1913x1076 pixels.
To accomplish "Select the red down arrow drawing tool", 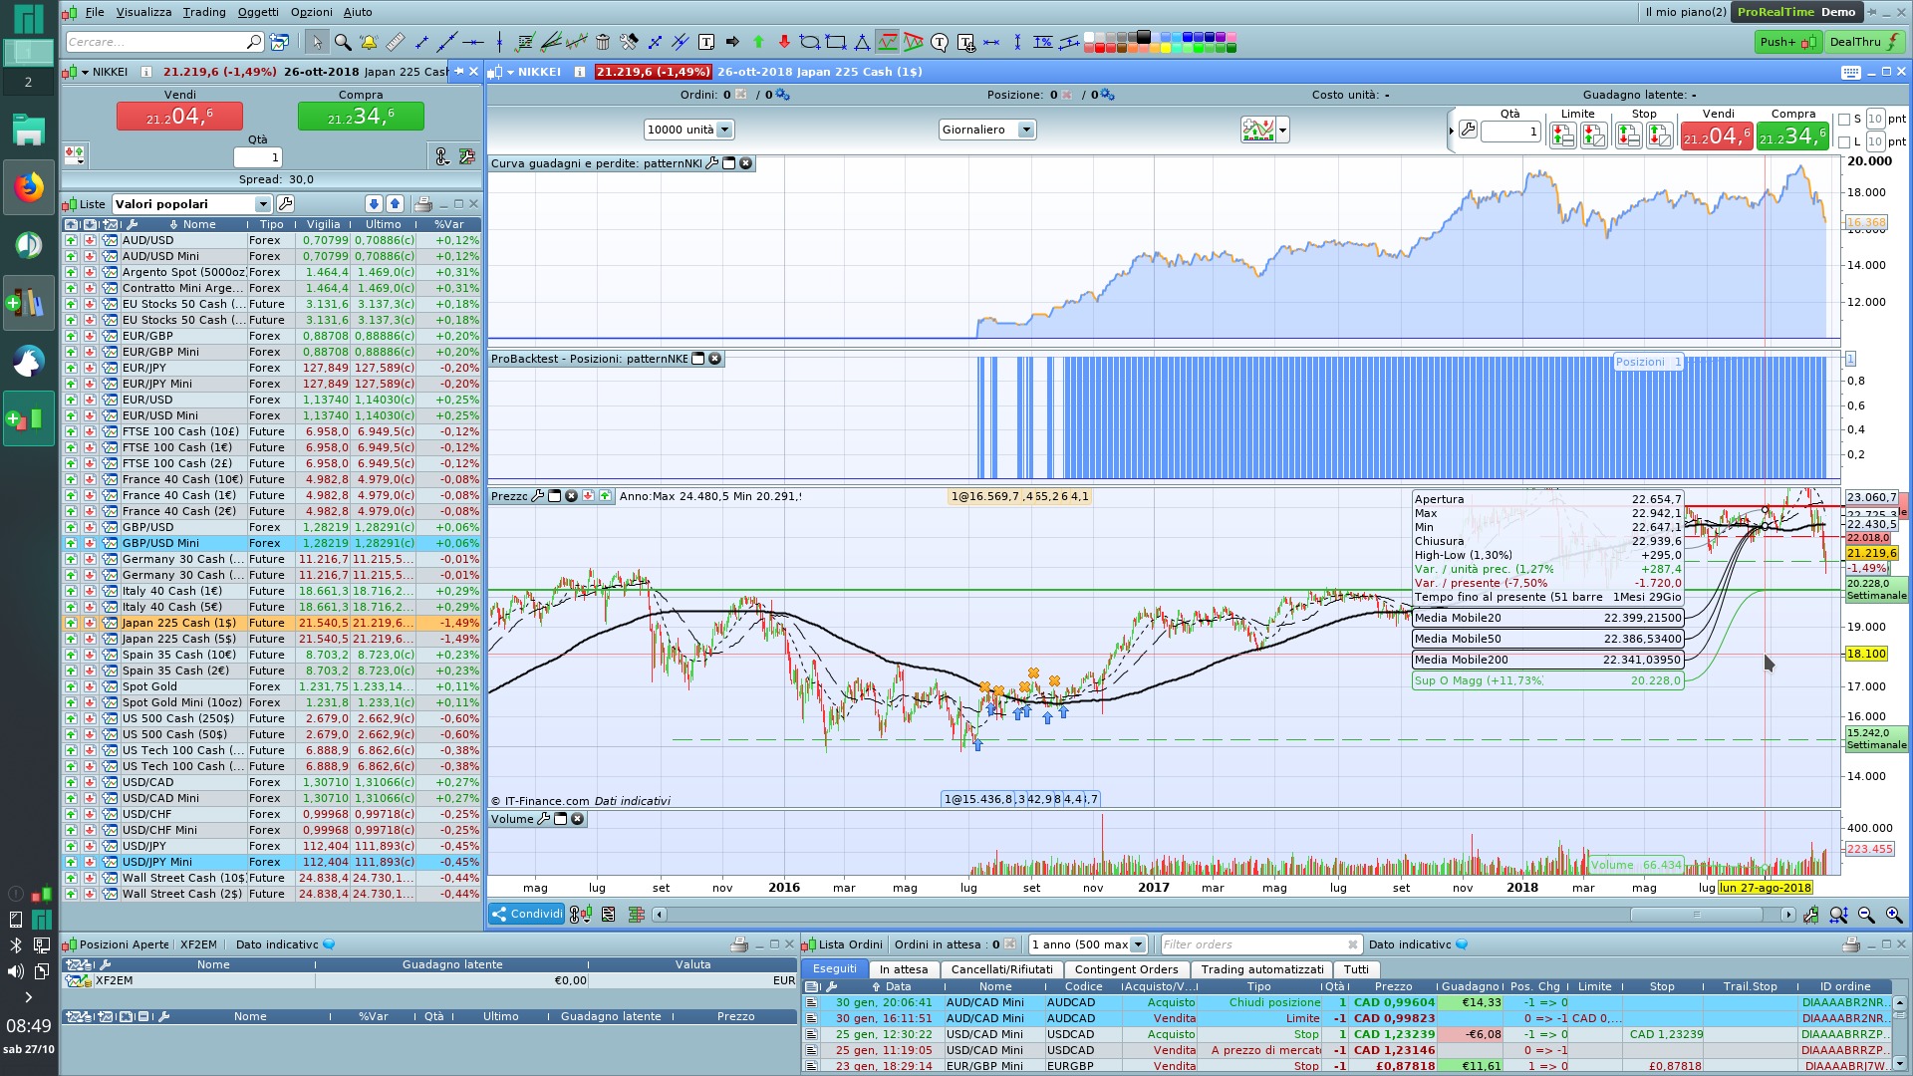I will click(784, 42).
